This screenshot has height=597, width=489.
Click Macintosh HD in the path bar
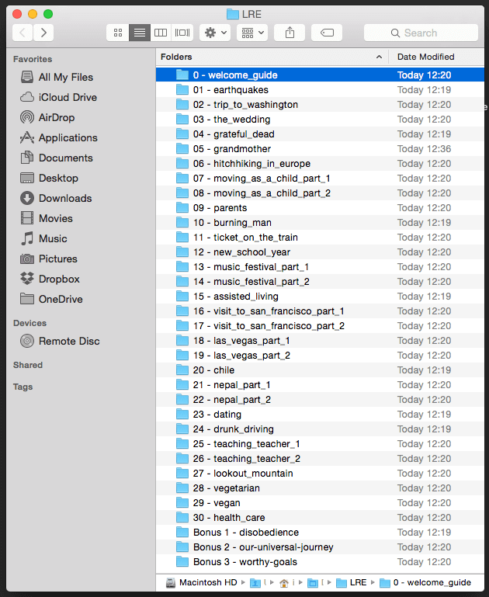[x=202, y=582]
